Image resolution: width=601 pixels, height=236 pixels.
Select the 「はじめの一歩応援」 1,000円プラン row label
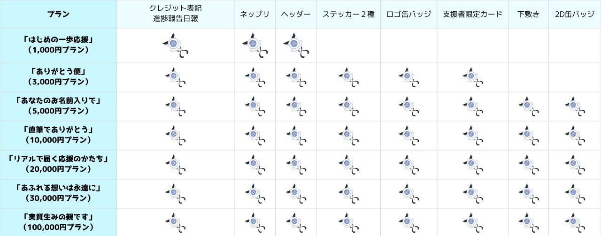point(58,45)
